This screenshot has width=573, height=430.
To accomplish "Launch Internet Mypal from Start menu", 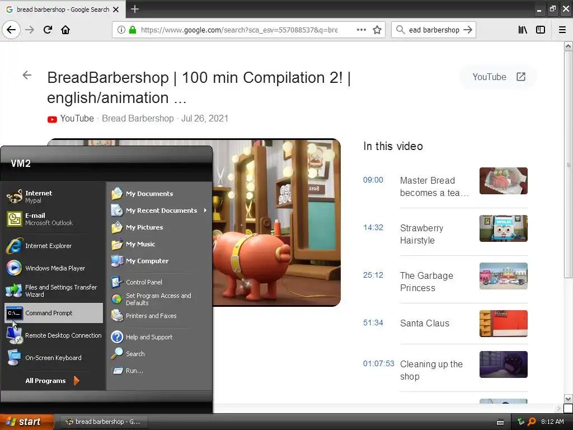I will pyautogui.click(x=54, y=197).
